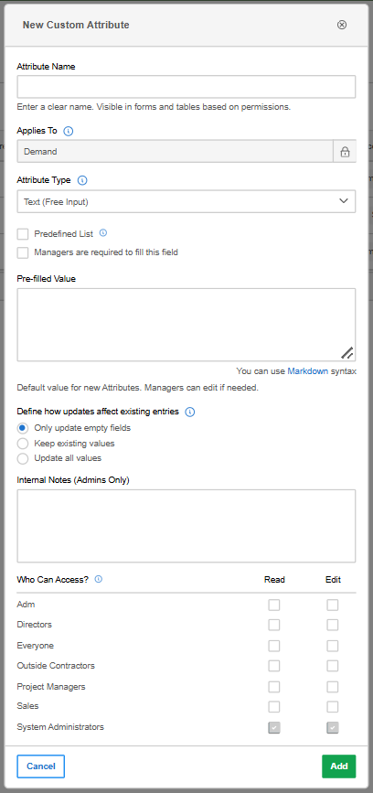Tick Read access for Directors
Viewport: 373px width, 793px height.
point(274,625)
